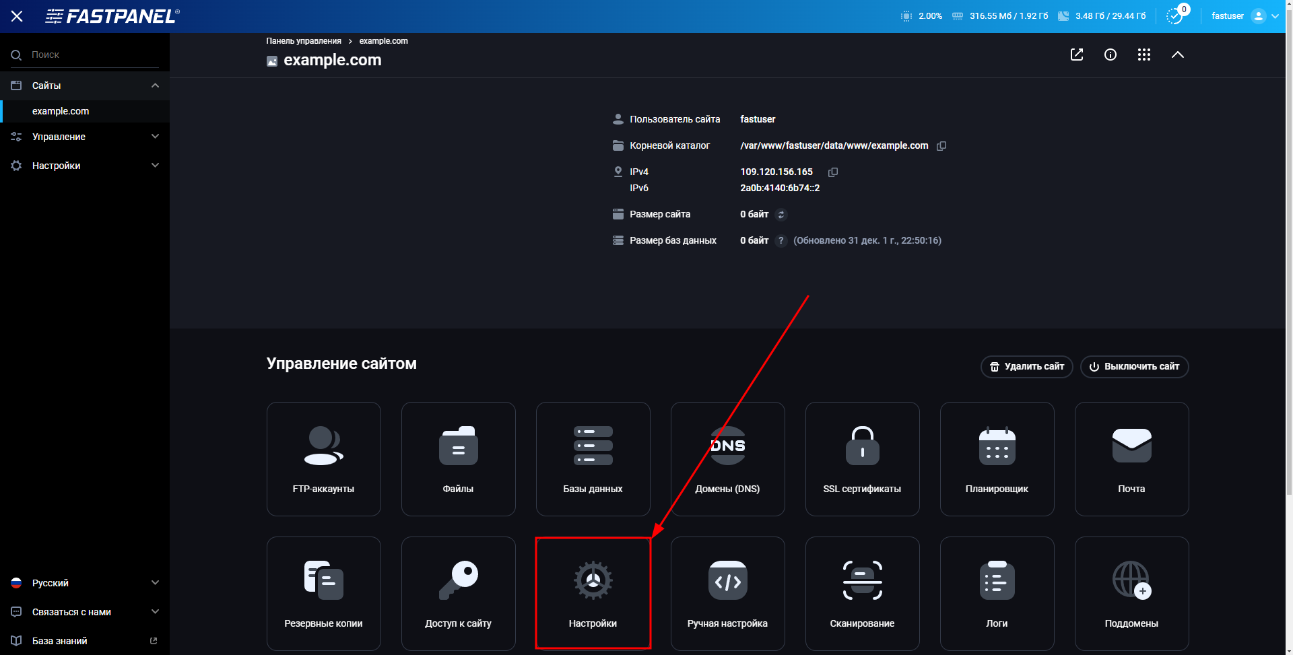
Task: Open the Домены (DNS) section
Action: tap(727, 458)
